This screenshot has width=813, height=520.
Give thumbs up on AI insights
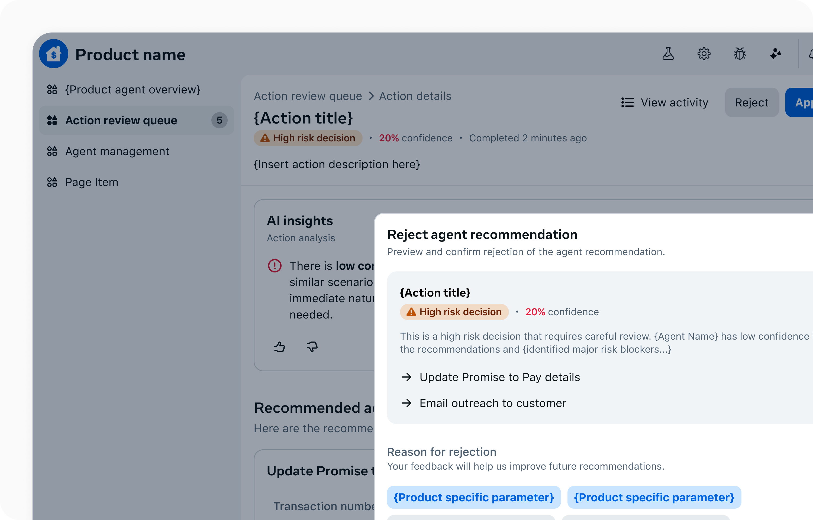279,347
